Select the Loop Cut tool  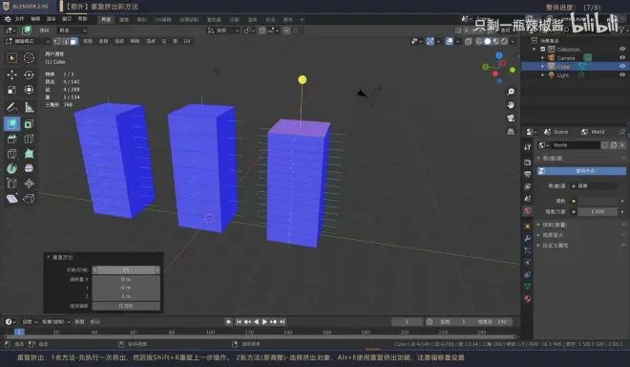(29, 139)
